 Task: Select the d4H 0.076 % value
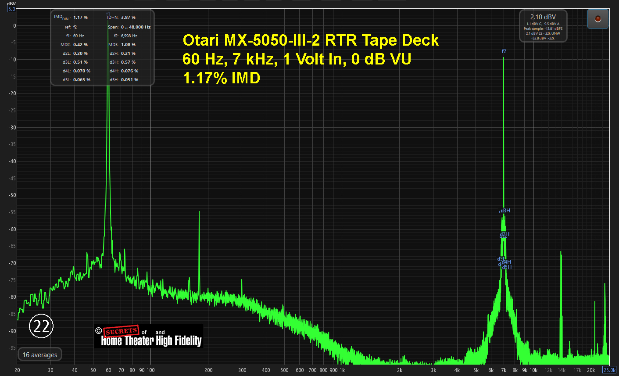click(x=129, y=71)
